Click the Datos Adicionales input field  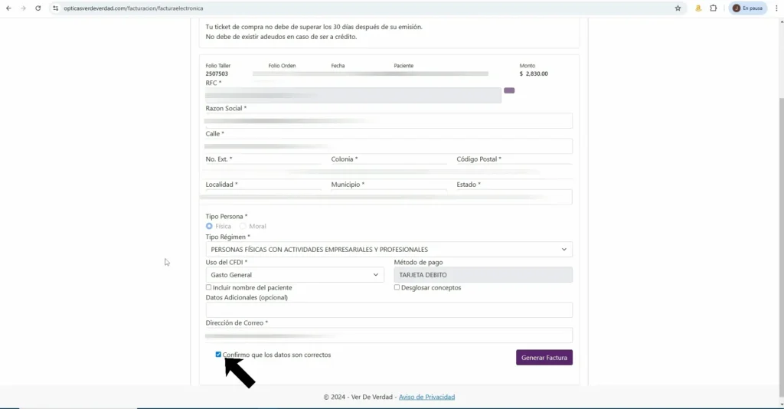[x=389, y=310]
